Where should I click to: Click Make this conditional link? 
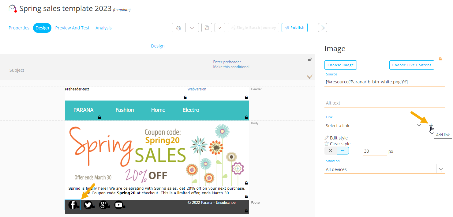click(231, 67)
